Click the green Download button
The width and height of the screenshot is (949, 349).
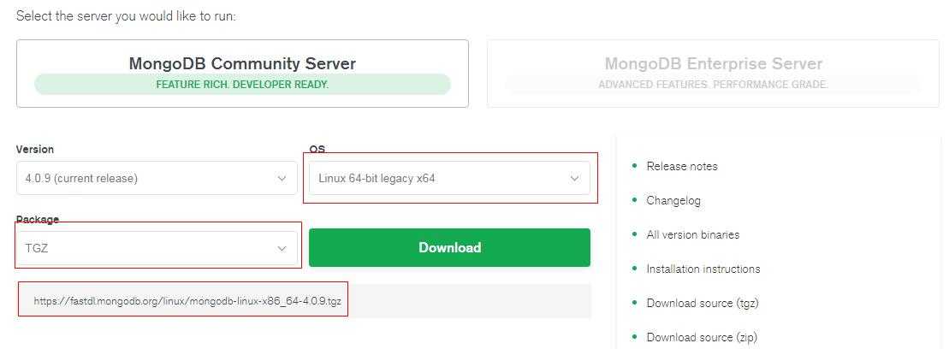[450, 247]
